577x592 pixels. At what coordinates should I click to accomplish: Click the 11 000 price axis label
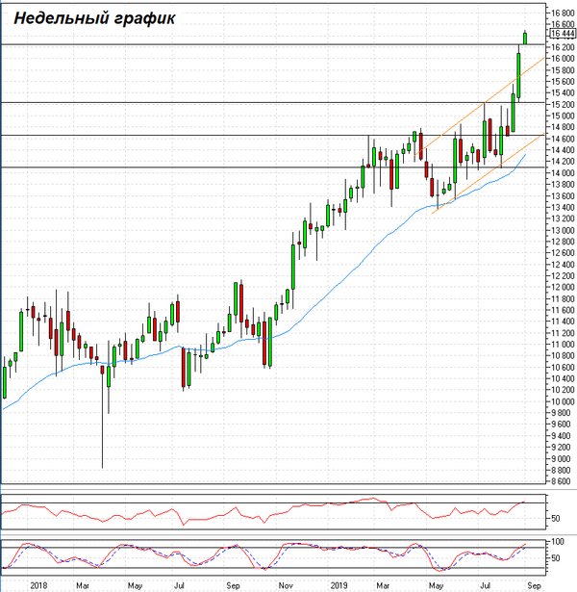click(563, 345)
